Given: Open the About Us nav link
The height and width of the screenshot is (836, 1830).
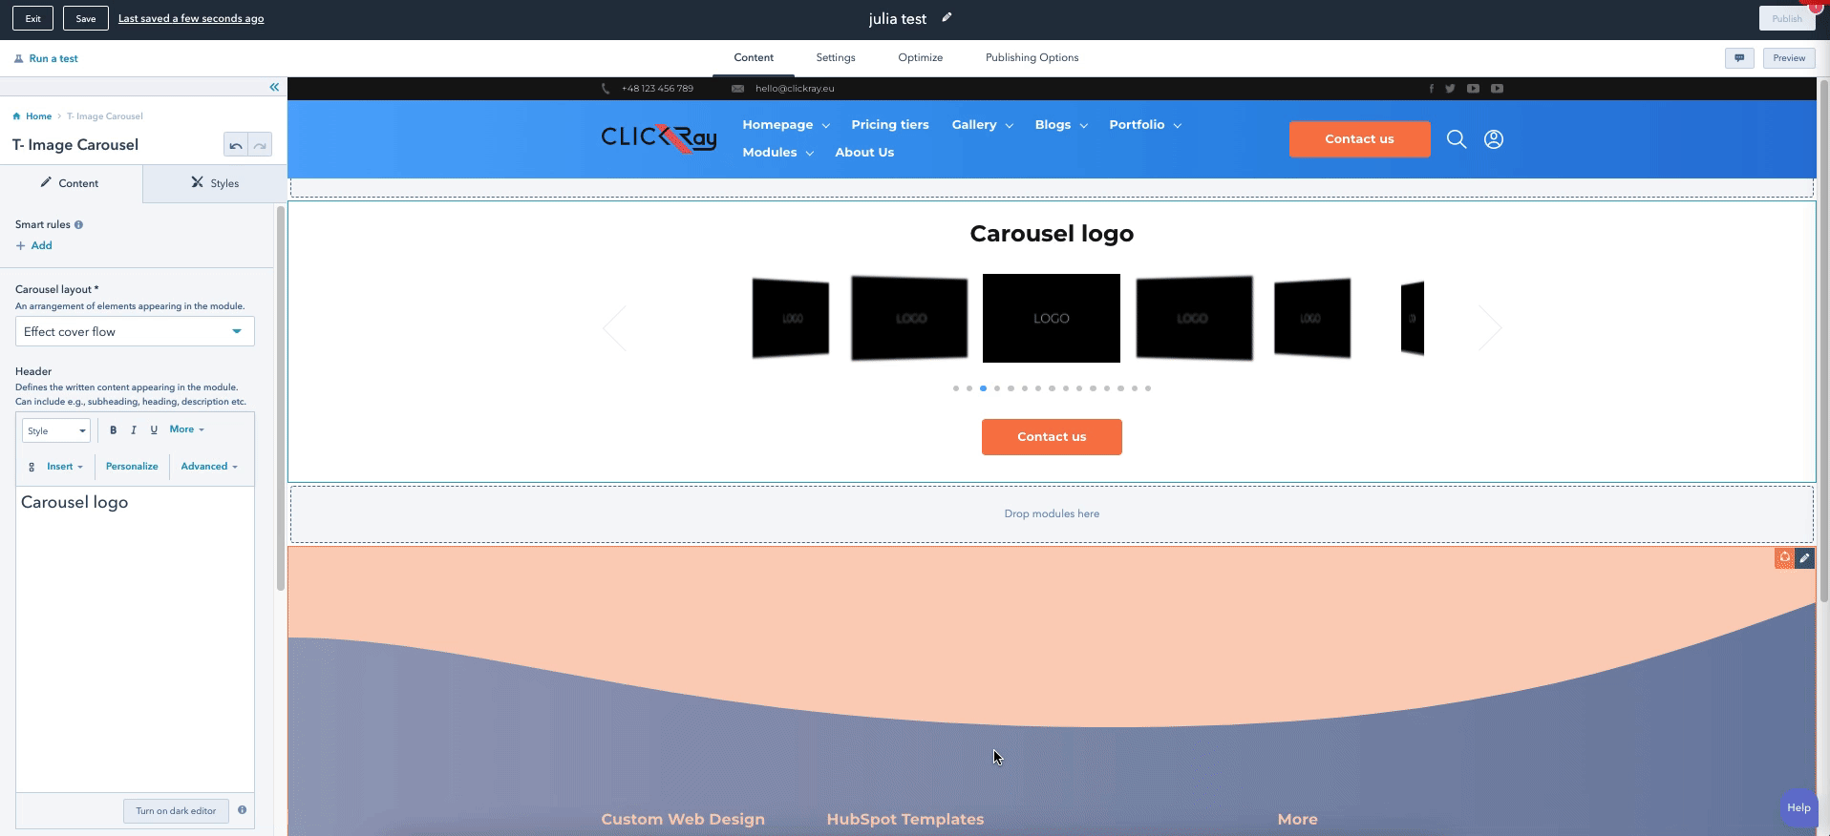Looking at the screenshot, I should point(864,153).
